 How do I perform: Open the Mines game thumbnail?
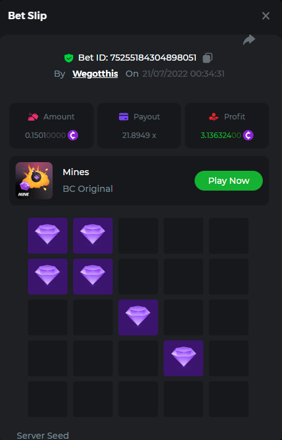34,181
